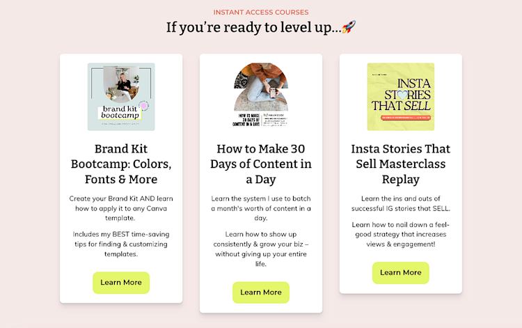This screenshot has height=328, width=522.
Task: Click Learn More under Insta Stories Masterclass
Action: tap(400, 273)
